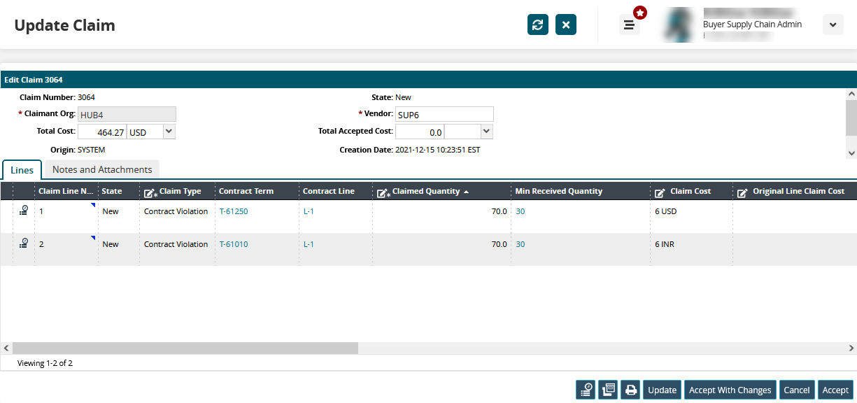Click Min Received Quantity 30 in row 1
The image size is (857, 403).
click(x=520, y=211)
